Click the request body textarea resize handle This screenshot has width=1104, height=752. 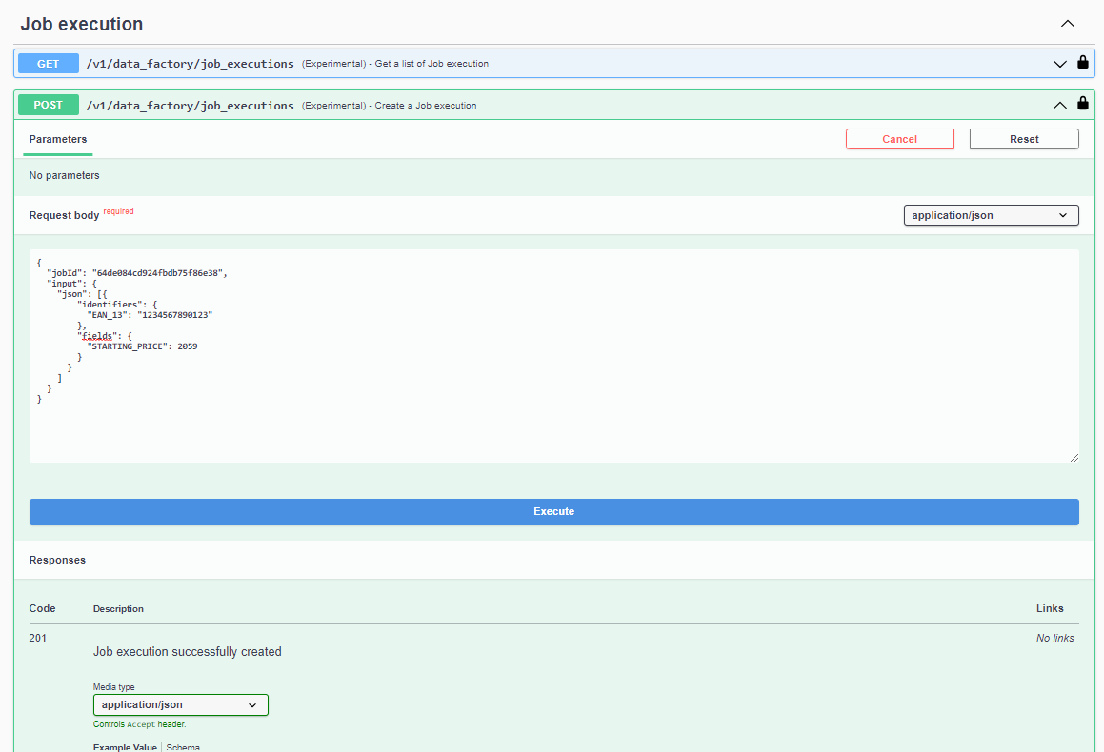click(1074, 458)
